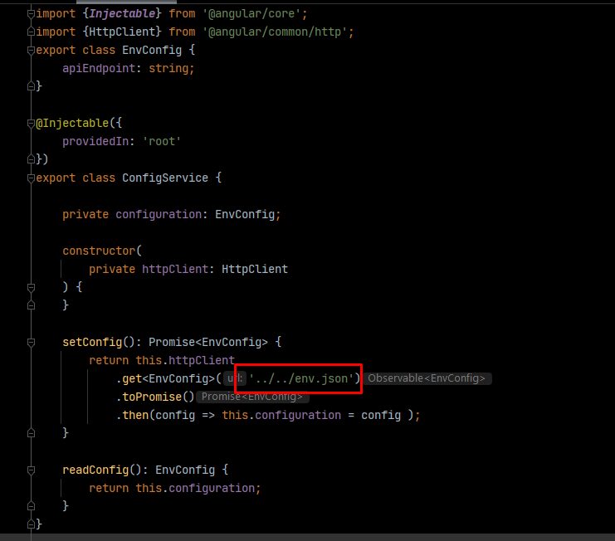Collapse the readConfig method fold marker
The height and width of the screenshot is (541, 615).
tap(31, 470)
